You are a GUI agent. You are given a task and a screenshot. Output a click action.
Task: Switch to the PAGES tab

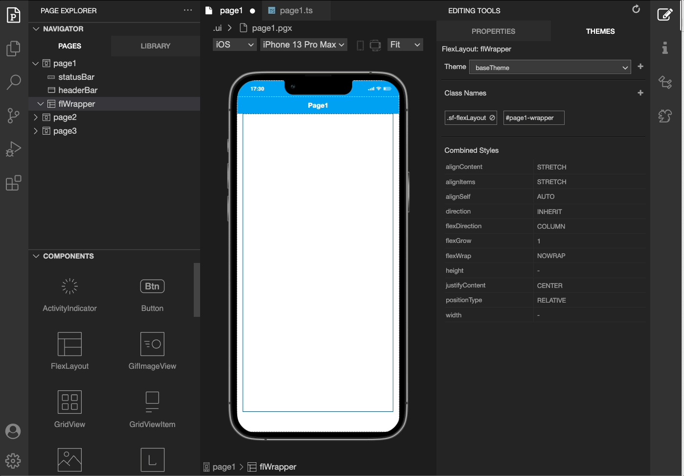69,46
